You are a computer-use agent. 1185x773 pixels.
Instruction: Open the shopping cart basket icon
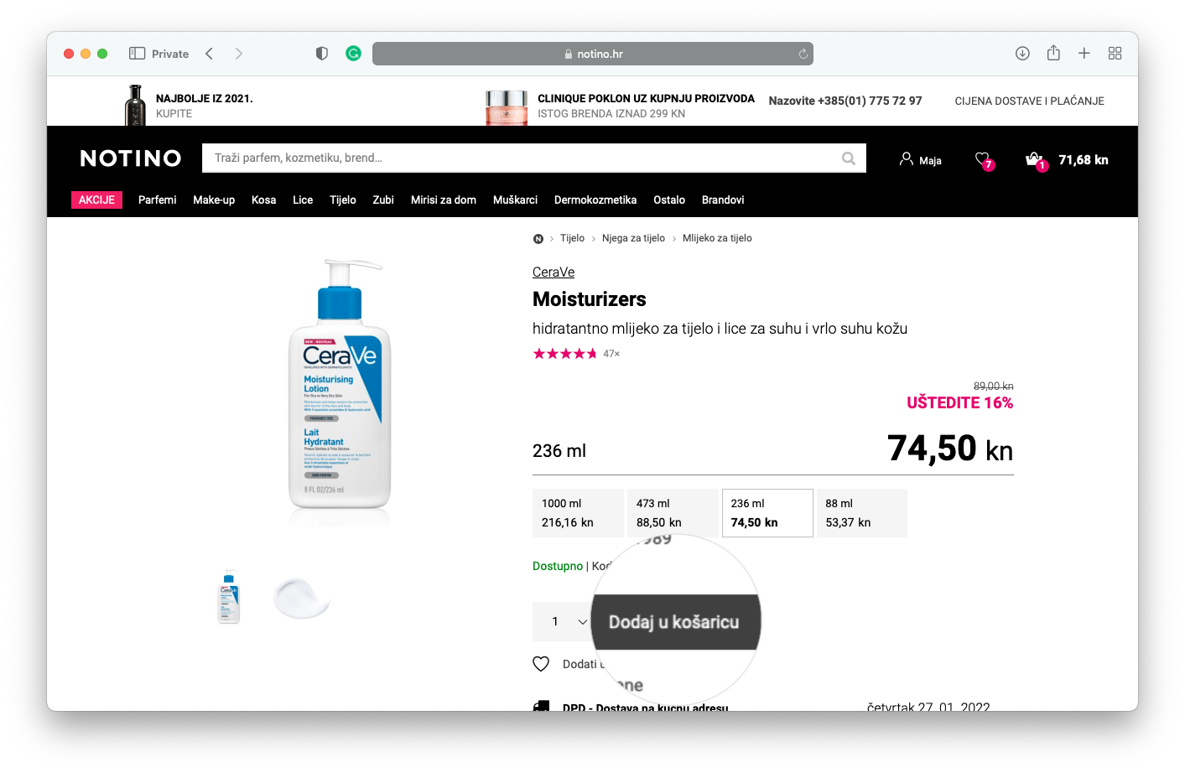click(1034, 159)
